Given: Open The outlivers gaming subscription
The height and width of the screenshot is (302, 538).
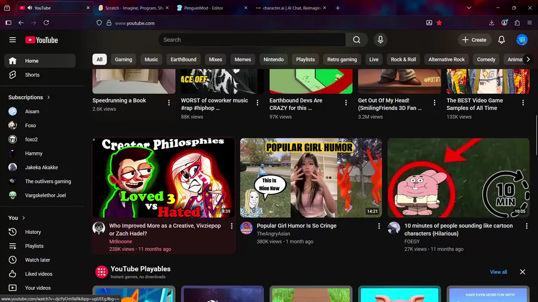Looking at the screenshot, I should (40, 181).
